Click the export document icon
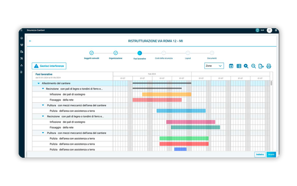Screen dimensions: 297x186 click(x=261, y=66)
